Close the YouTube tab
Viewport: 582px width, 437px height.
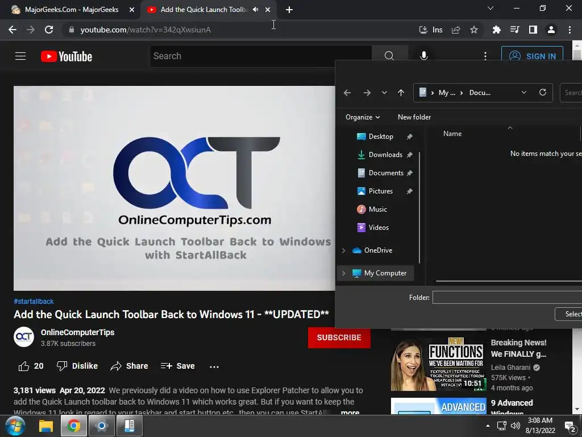268,10
